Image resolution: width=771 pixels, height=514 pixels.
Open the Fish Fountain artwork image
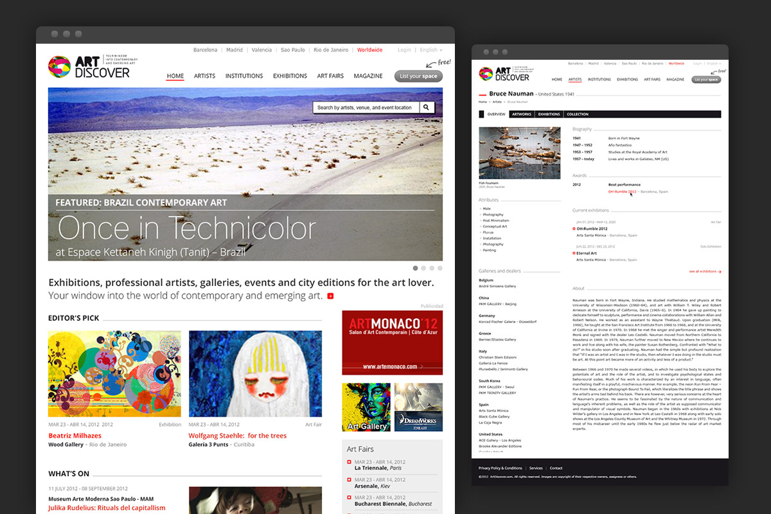click(520, 153)
